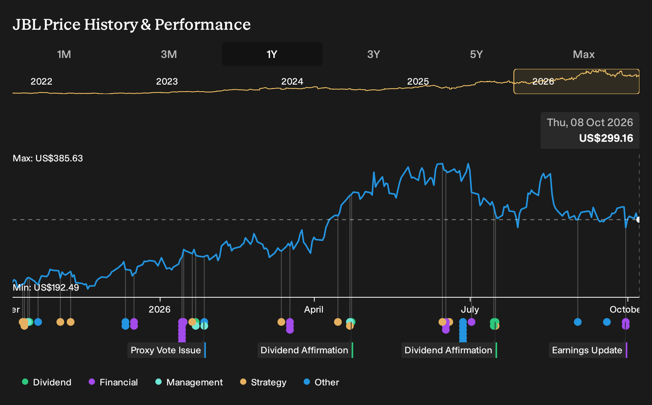Toggle the Other legend filter
This screenshot has width=652, height=405.
(321, 382)
